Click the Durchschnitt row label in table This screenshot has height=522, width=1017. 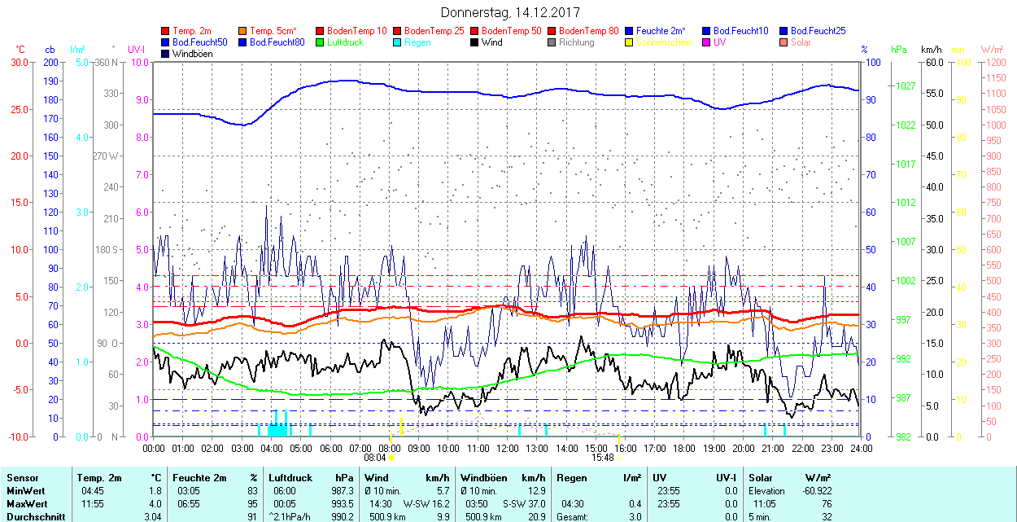[x=31, y=516]
